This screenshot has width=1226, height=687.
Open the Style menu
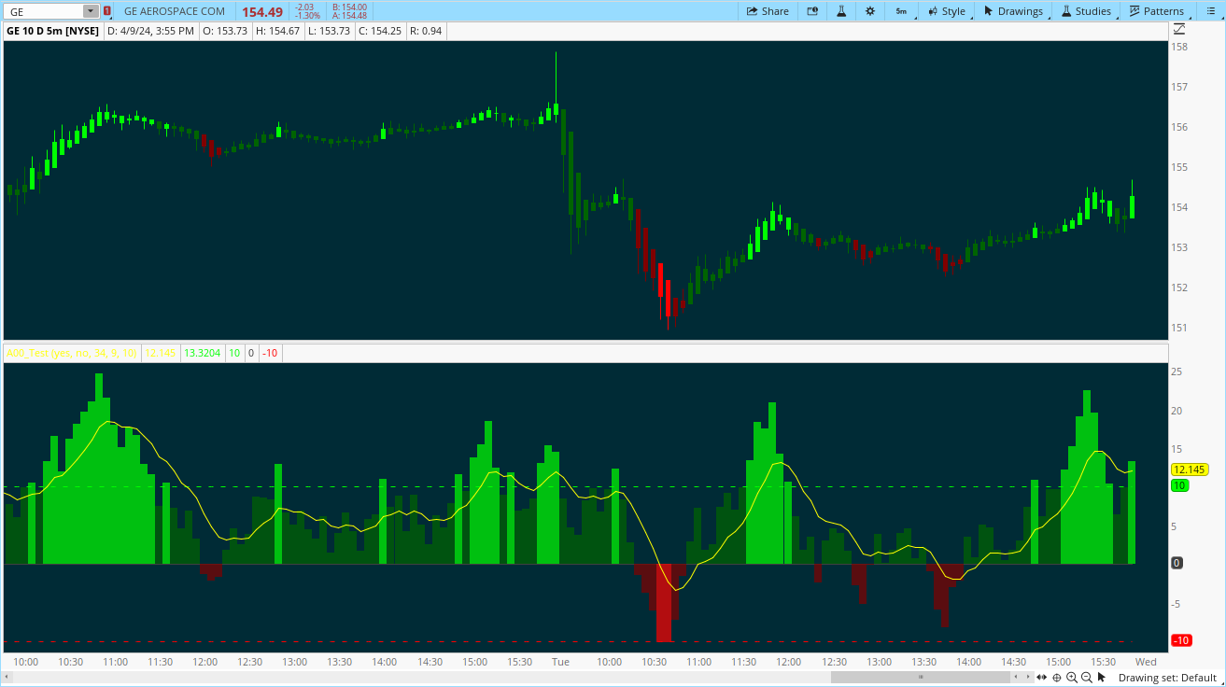click(x=947, y=11)
